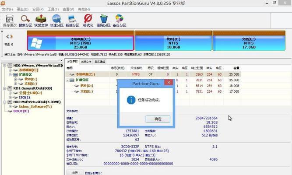Switch to the 扇区编辑 tab

coord(100,62)
